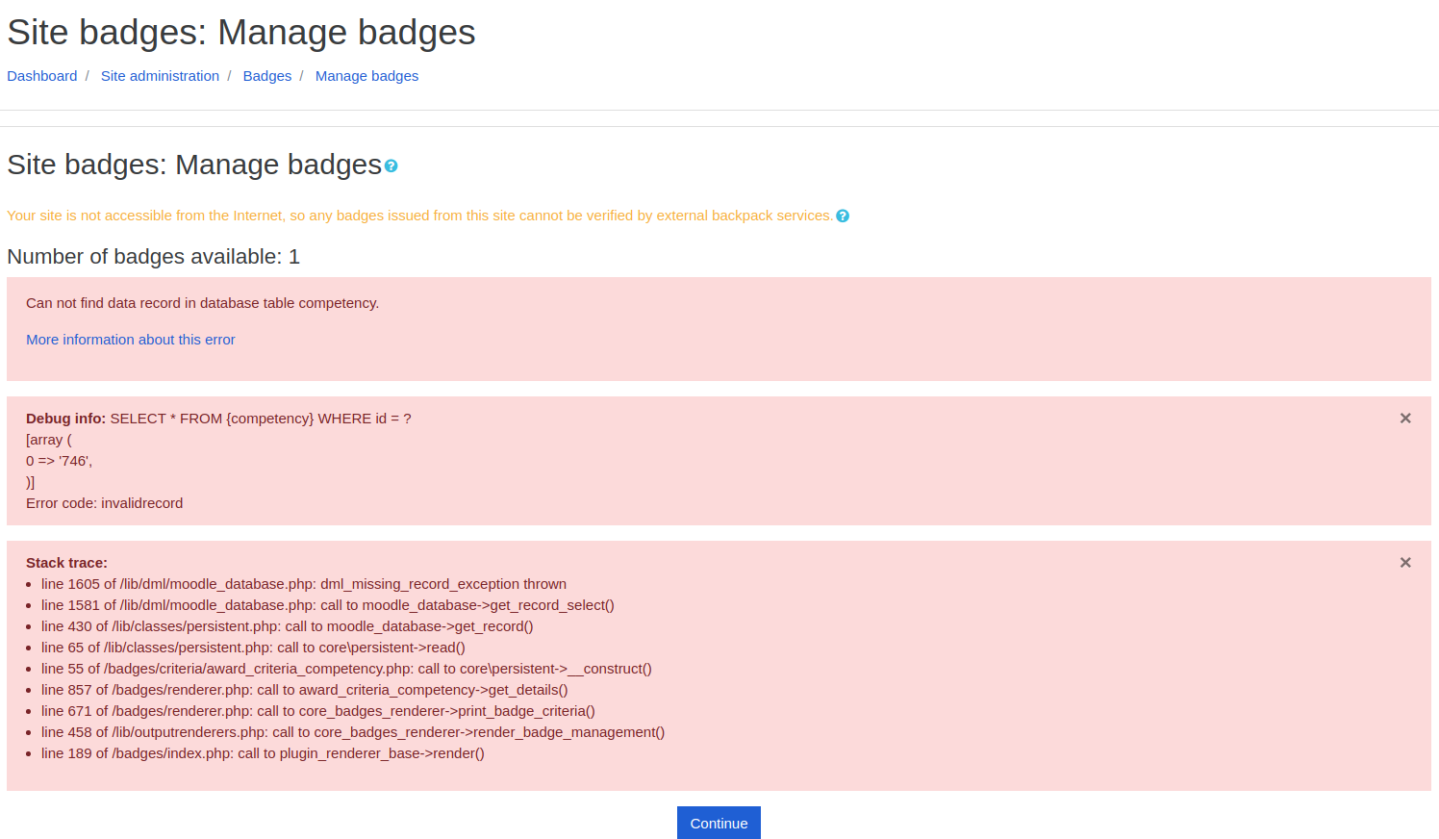Click the yellow site not accessible warning

coord(419,216)
